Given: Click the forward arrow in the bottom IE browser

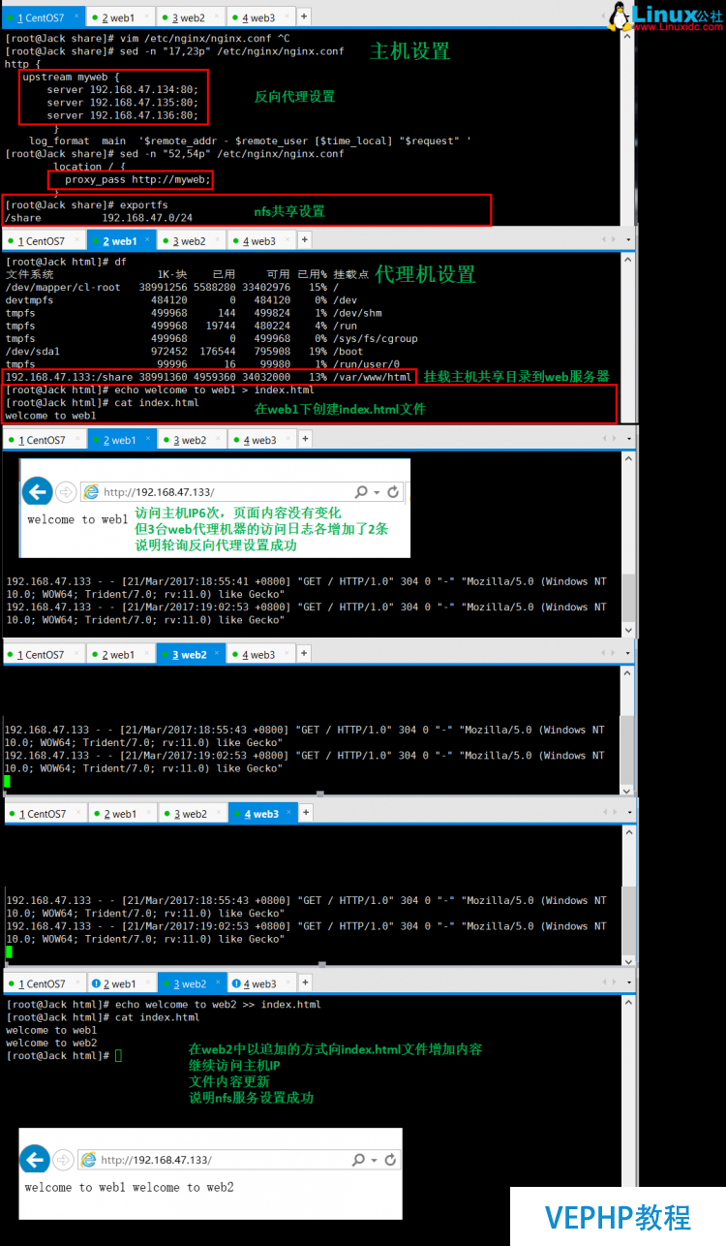Looking at the screenshot, I should (63, 1160).
